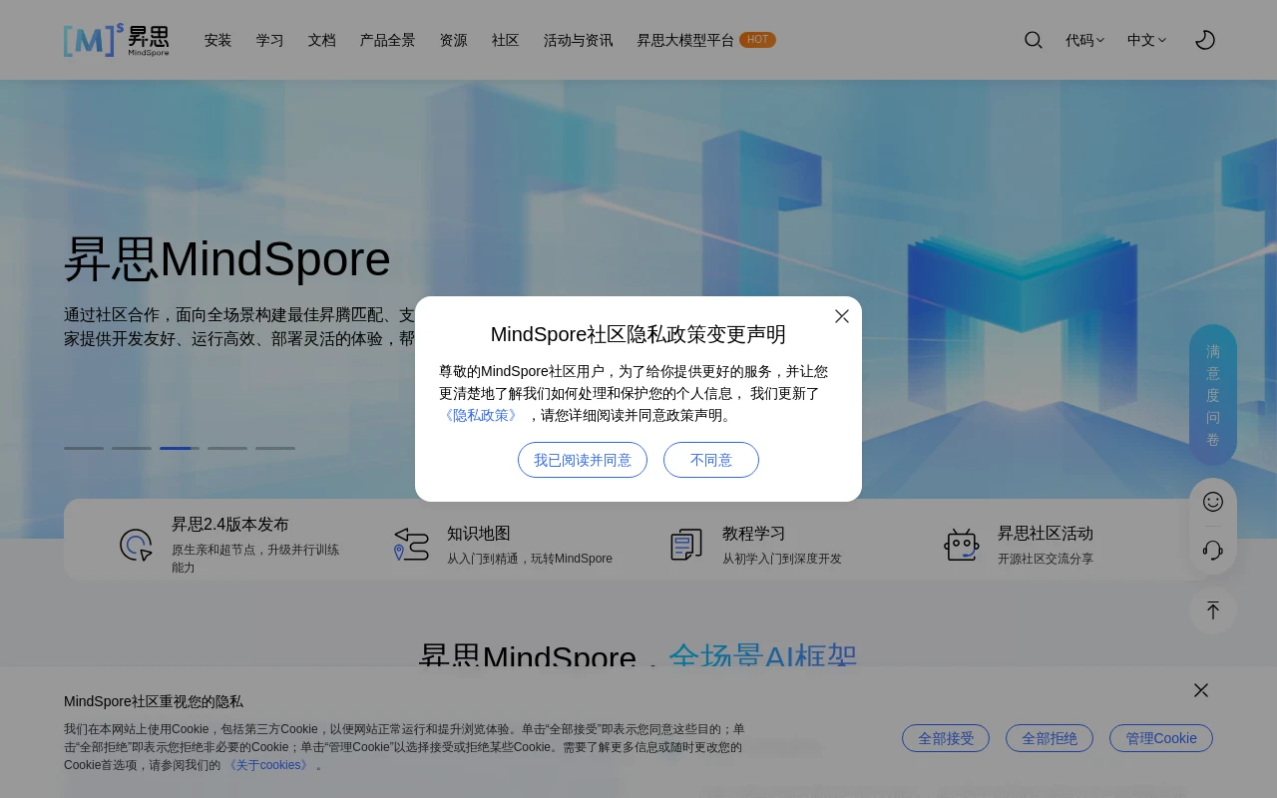Select the third carousel indicator

pyautogui.click(x=178, y=449)
